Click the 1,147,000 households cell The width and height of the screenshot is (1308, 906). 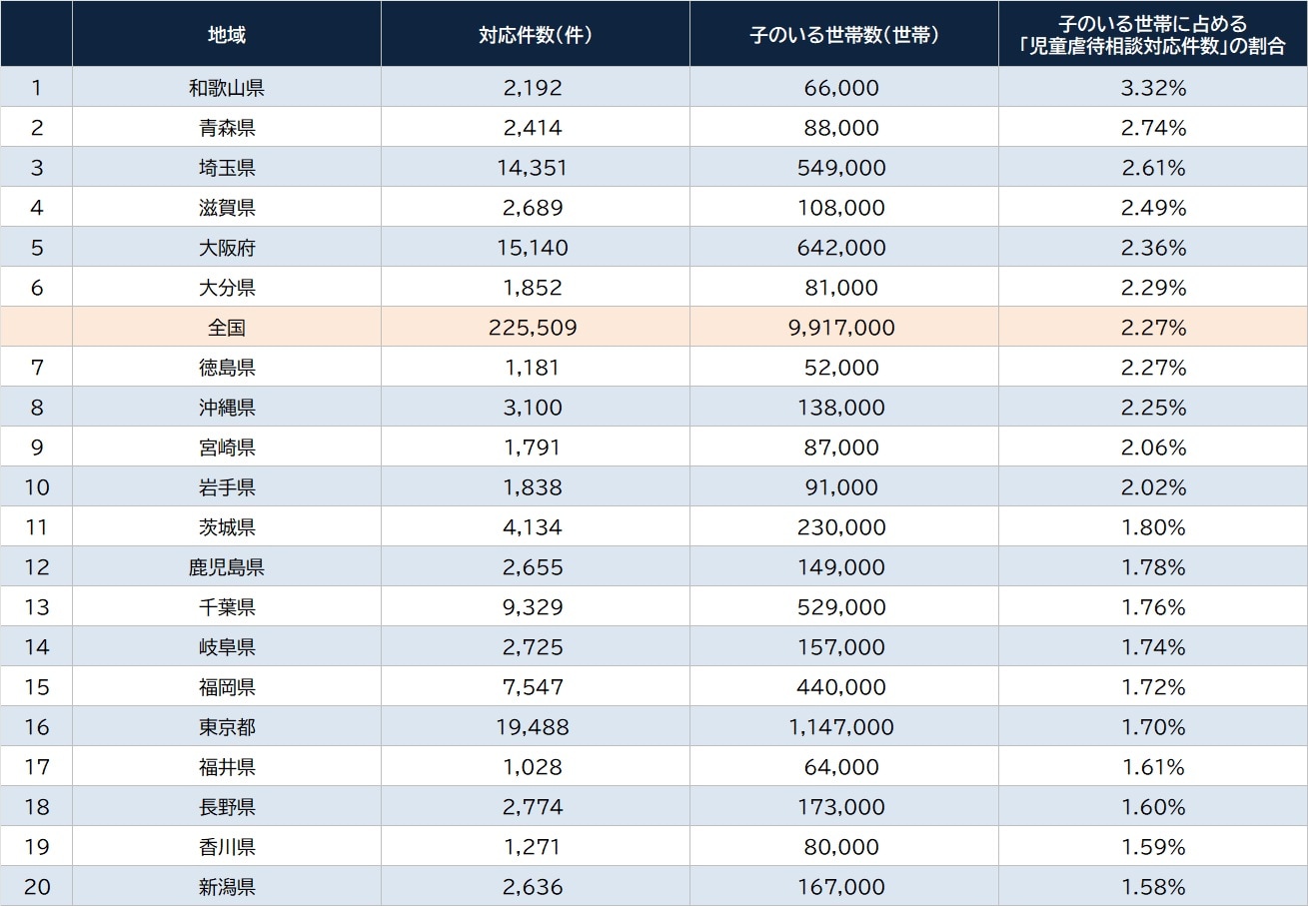coord(842,727)
